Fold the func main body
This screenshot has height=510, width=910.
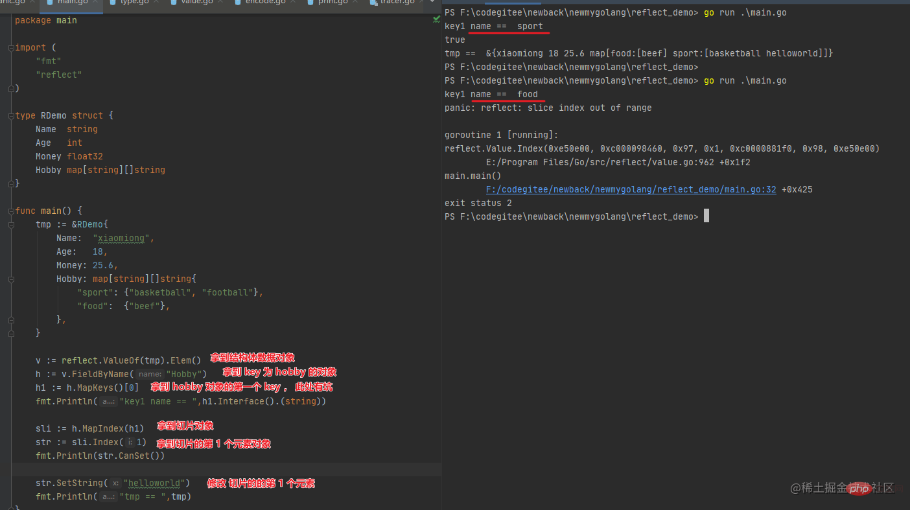pyautogui.click(x=10, y=211)
